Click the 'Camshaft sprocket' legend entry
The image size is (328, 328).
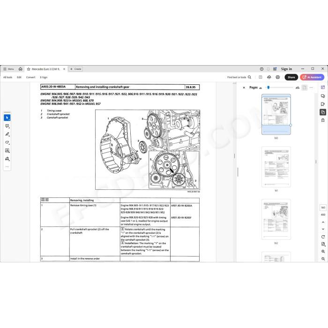coord(57,118)
